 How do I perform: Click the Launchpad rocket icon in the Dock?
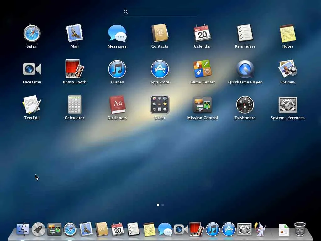pos(38,229)
